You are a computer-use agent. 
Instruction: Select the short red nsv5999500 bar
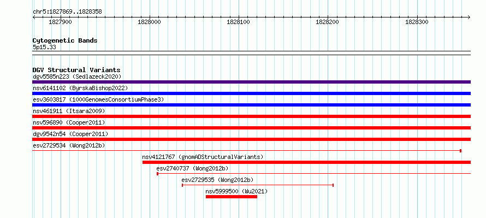point(232,197)
